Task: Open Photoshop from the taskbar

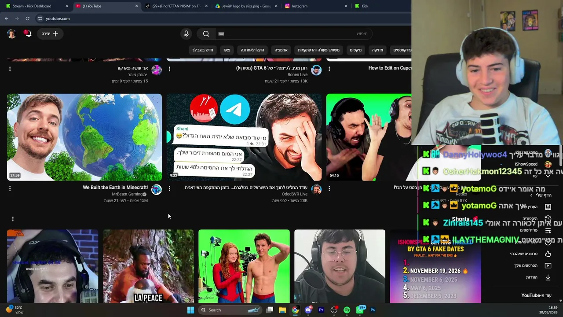Action: [x=373, y=310]
